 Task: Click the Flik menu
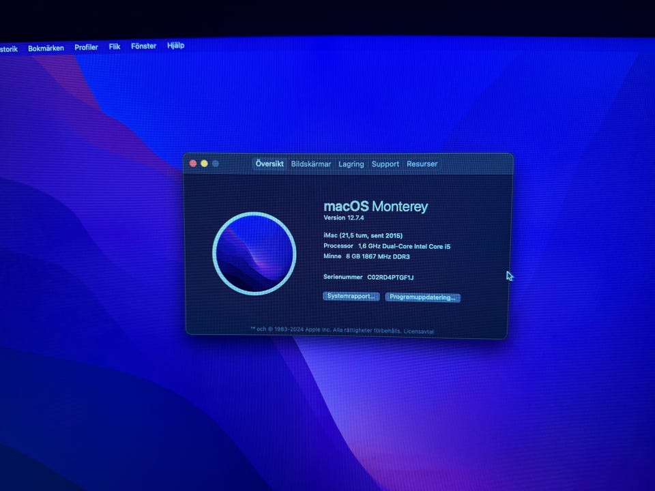115,47
